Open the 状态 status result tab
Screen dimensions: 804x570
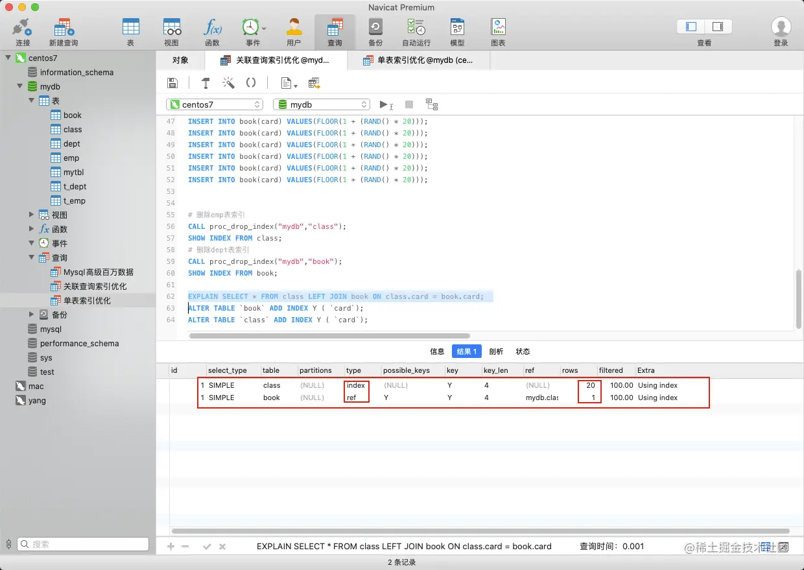(523, 351)
